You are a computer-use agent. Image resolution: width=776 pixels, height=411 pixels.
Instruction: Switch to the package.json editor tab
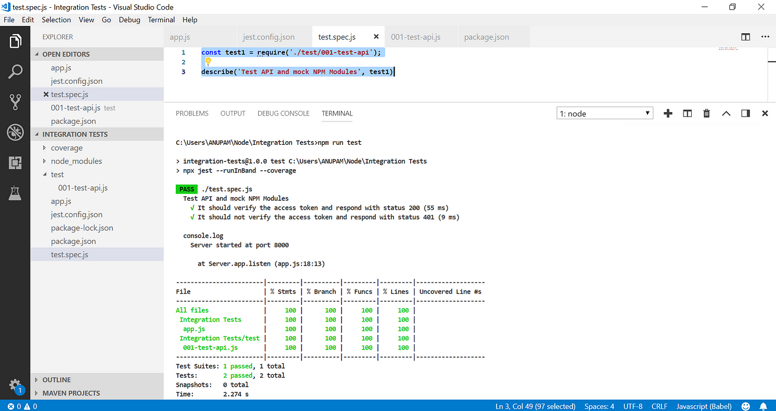[494, 37]
